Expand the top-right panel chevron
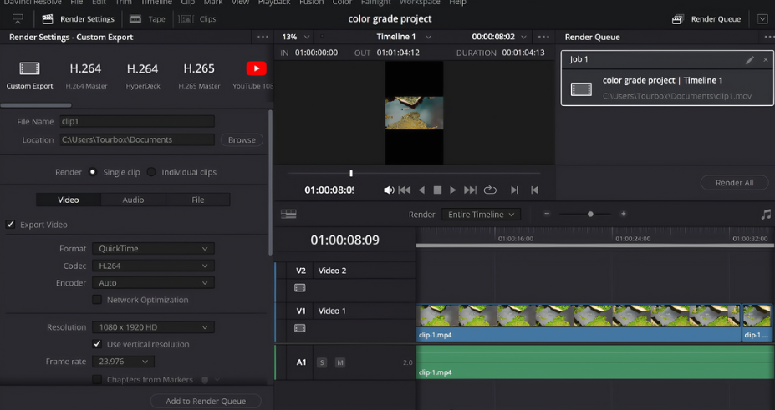The width and height of the screenshot is (775, 410). (762, 19)
